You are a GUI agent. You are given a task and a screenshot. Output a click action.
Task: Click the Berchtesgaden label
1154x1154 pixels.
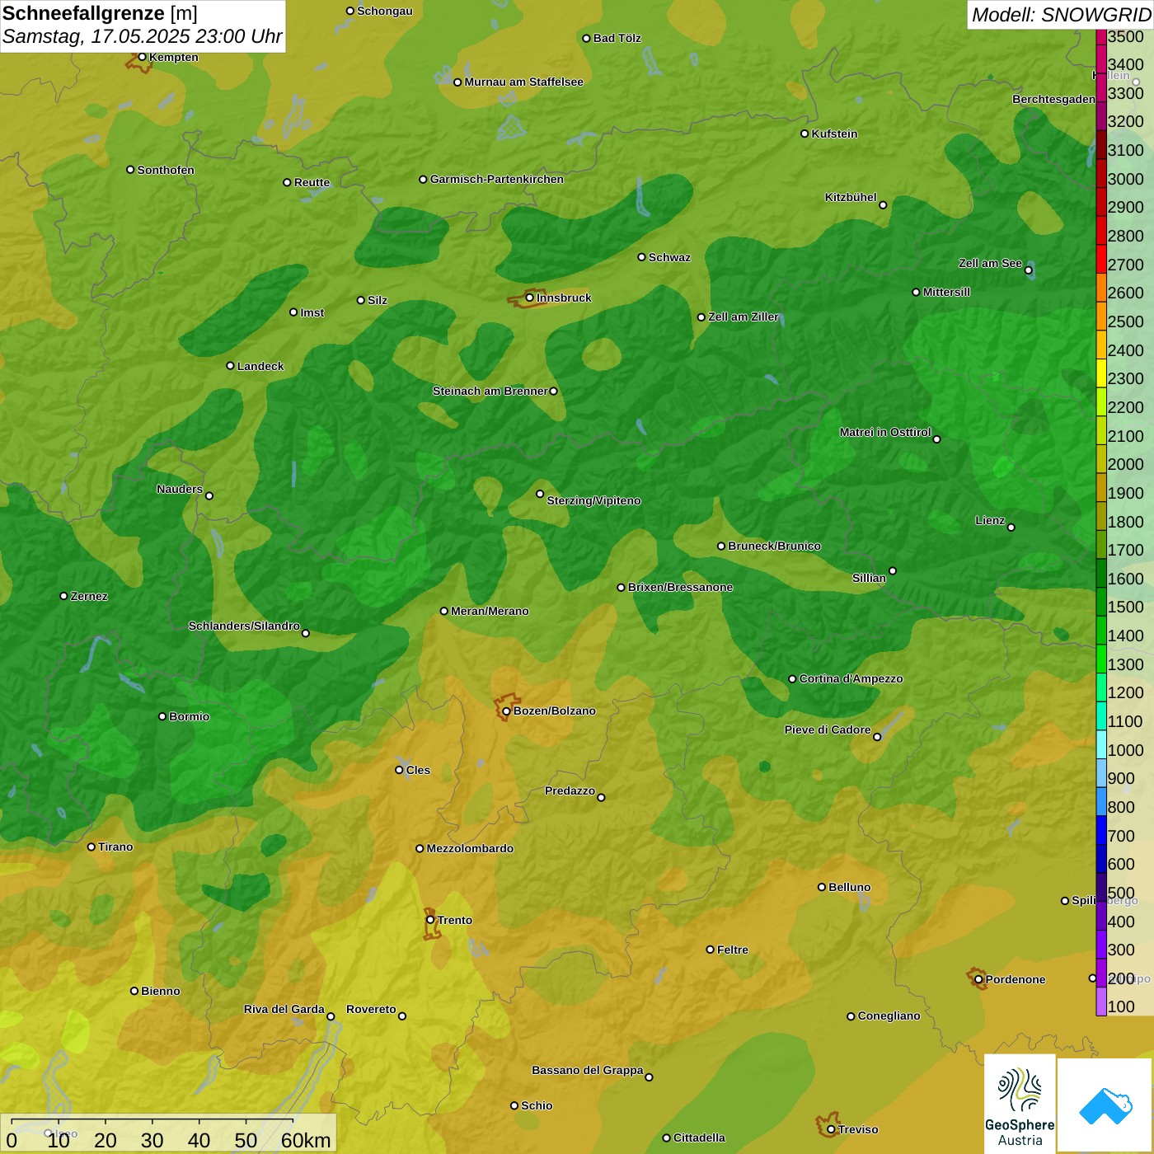coord(1053,99)
